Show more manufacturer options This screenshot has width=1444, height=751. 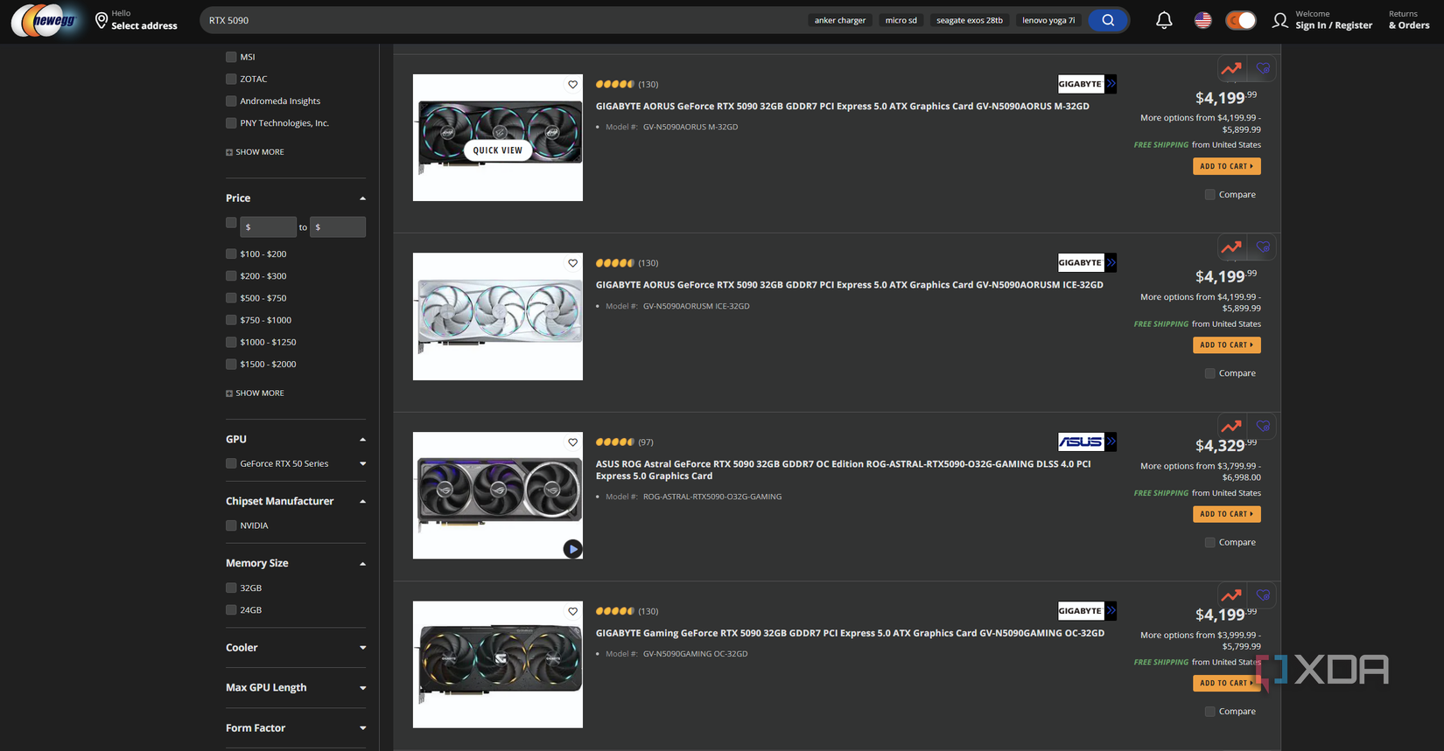(255, 152)
